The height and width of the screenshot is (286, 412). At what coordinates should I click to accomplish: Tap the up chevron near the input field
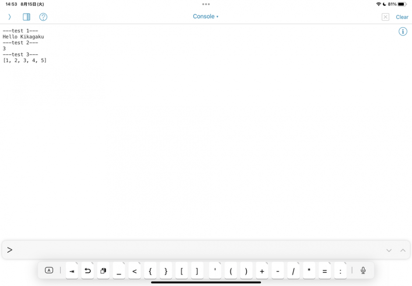[402, 250]
